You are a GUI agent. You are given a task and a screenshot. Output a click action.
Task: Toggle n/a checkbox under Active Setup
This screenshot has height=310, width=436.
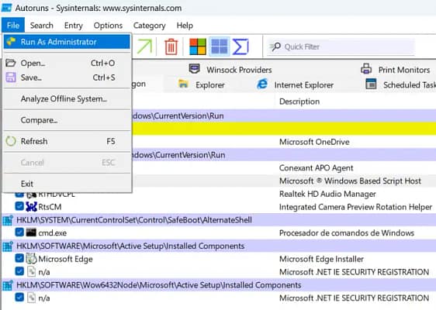point(19,271)
